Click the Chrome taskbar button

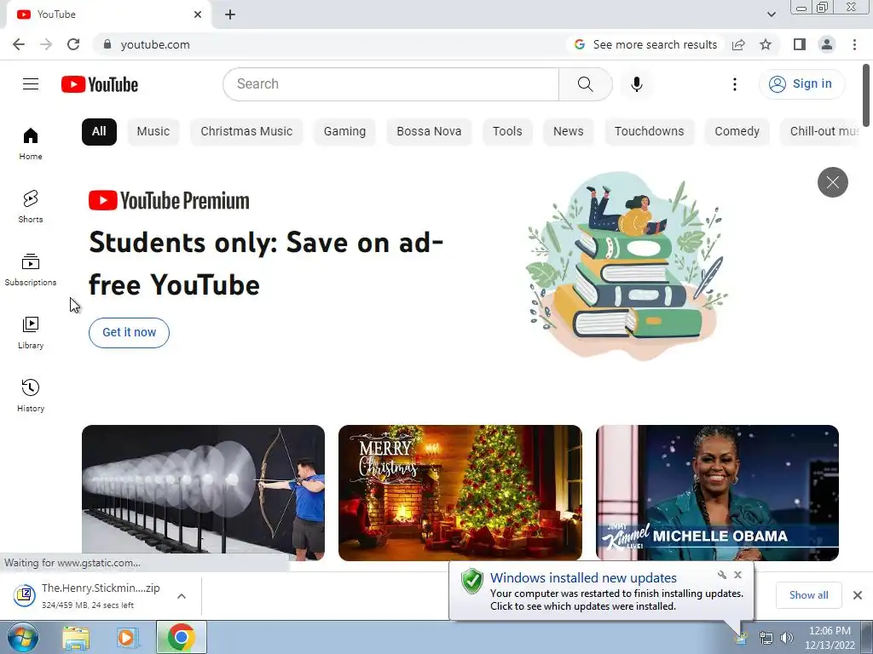tap(182, 637)
